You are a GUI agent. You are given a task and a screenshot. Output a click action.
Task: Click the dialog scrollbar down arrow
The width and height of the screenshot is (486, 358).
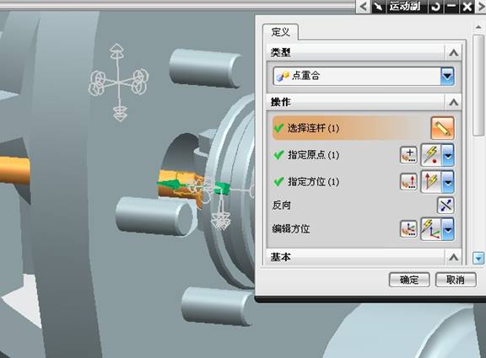478,258
